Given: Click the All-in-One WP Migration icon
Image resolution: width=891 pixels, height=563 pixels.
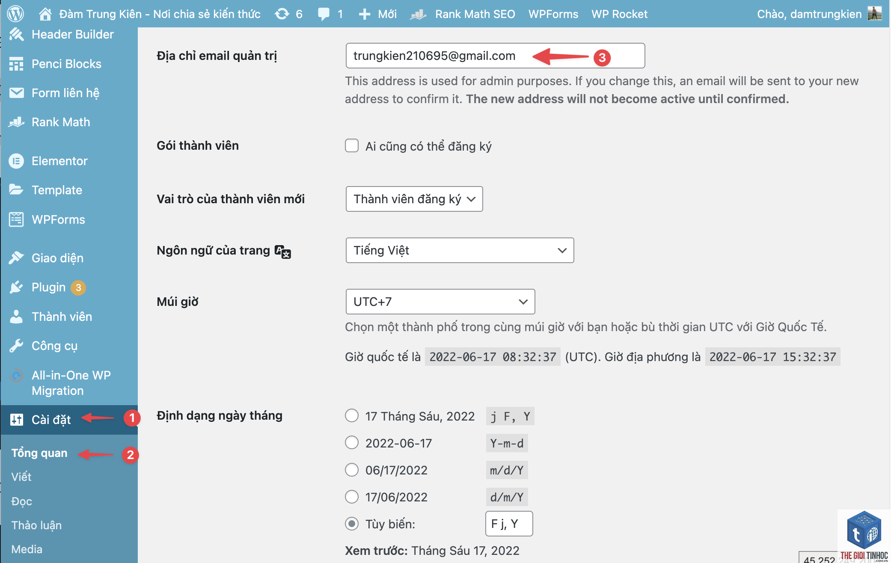Looking at the screenshot, I should 16,376.
